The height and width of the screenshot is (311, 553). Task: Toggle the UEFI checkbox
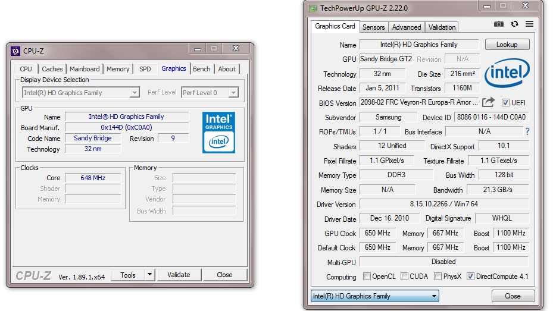[x=505, y=102]
